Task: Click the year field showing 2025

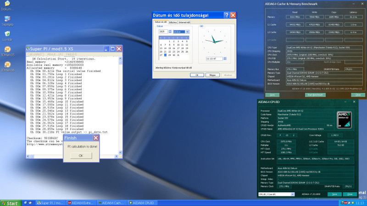Action: 163,32
